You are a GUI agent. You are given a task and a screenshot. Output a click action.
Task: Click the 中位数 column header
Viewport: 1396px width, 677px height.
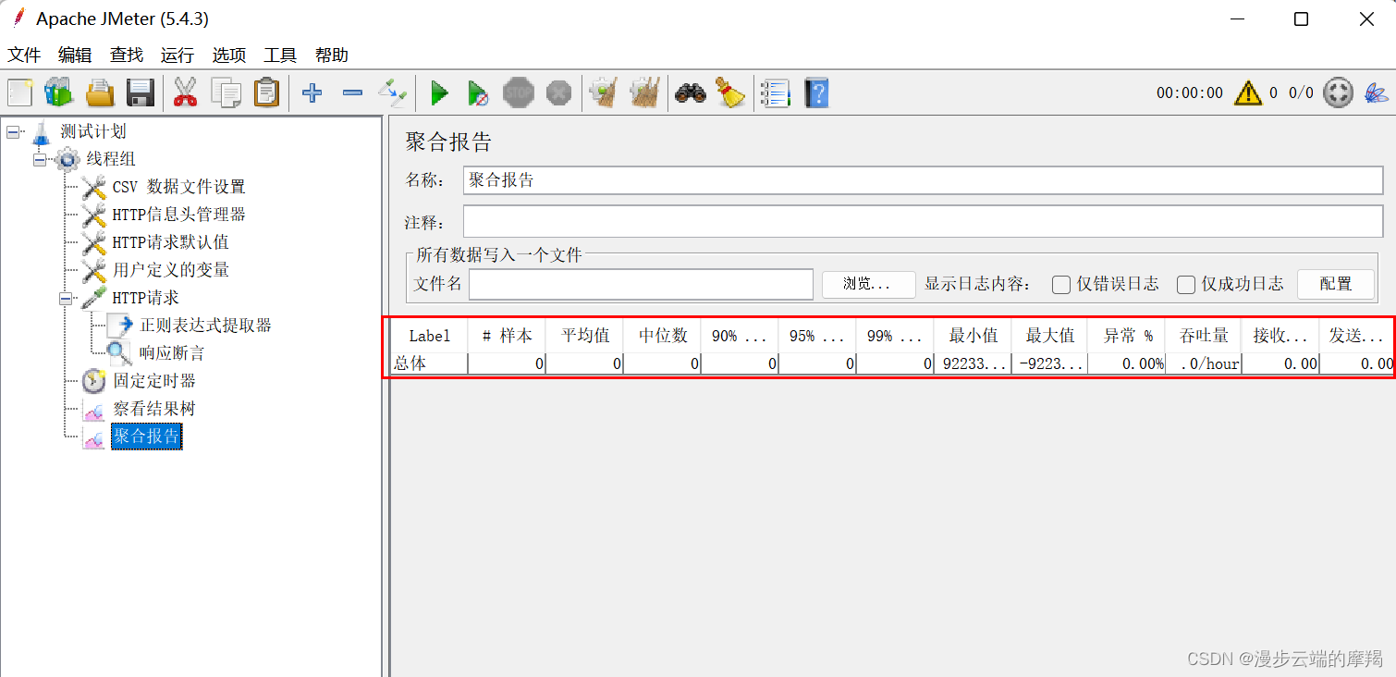(x=662, y=336)
